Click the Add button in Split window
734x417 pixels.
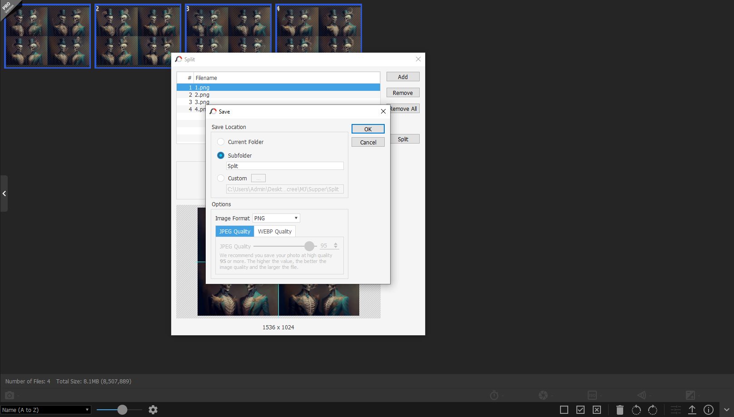coord(403,77)
